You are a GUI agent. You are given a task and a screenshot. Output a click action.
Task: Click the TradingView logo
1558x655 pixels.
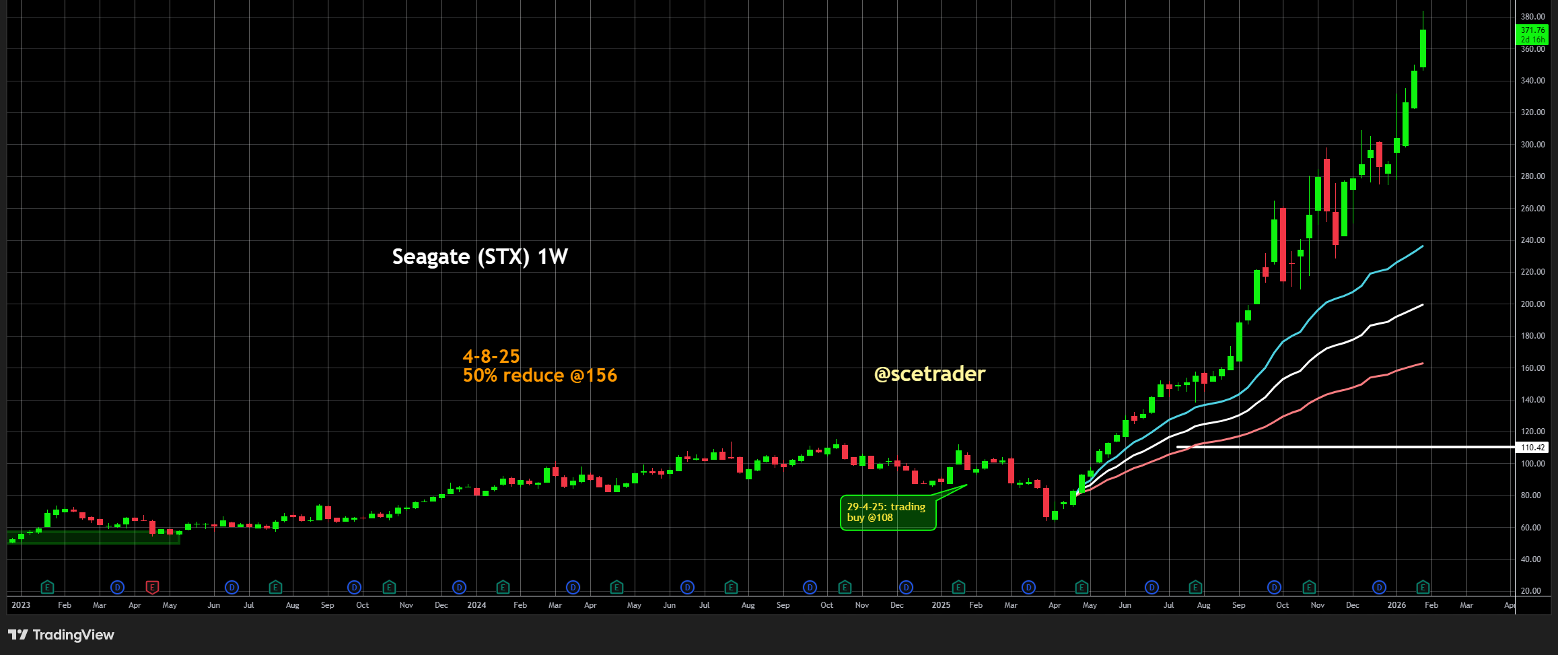[61, 635]
